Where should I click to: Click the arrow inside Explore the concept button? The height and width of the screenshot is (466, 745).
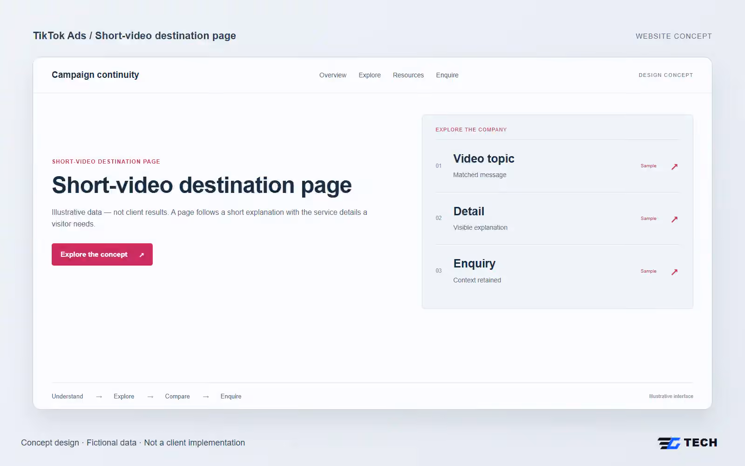coord(142,255)
